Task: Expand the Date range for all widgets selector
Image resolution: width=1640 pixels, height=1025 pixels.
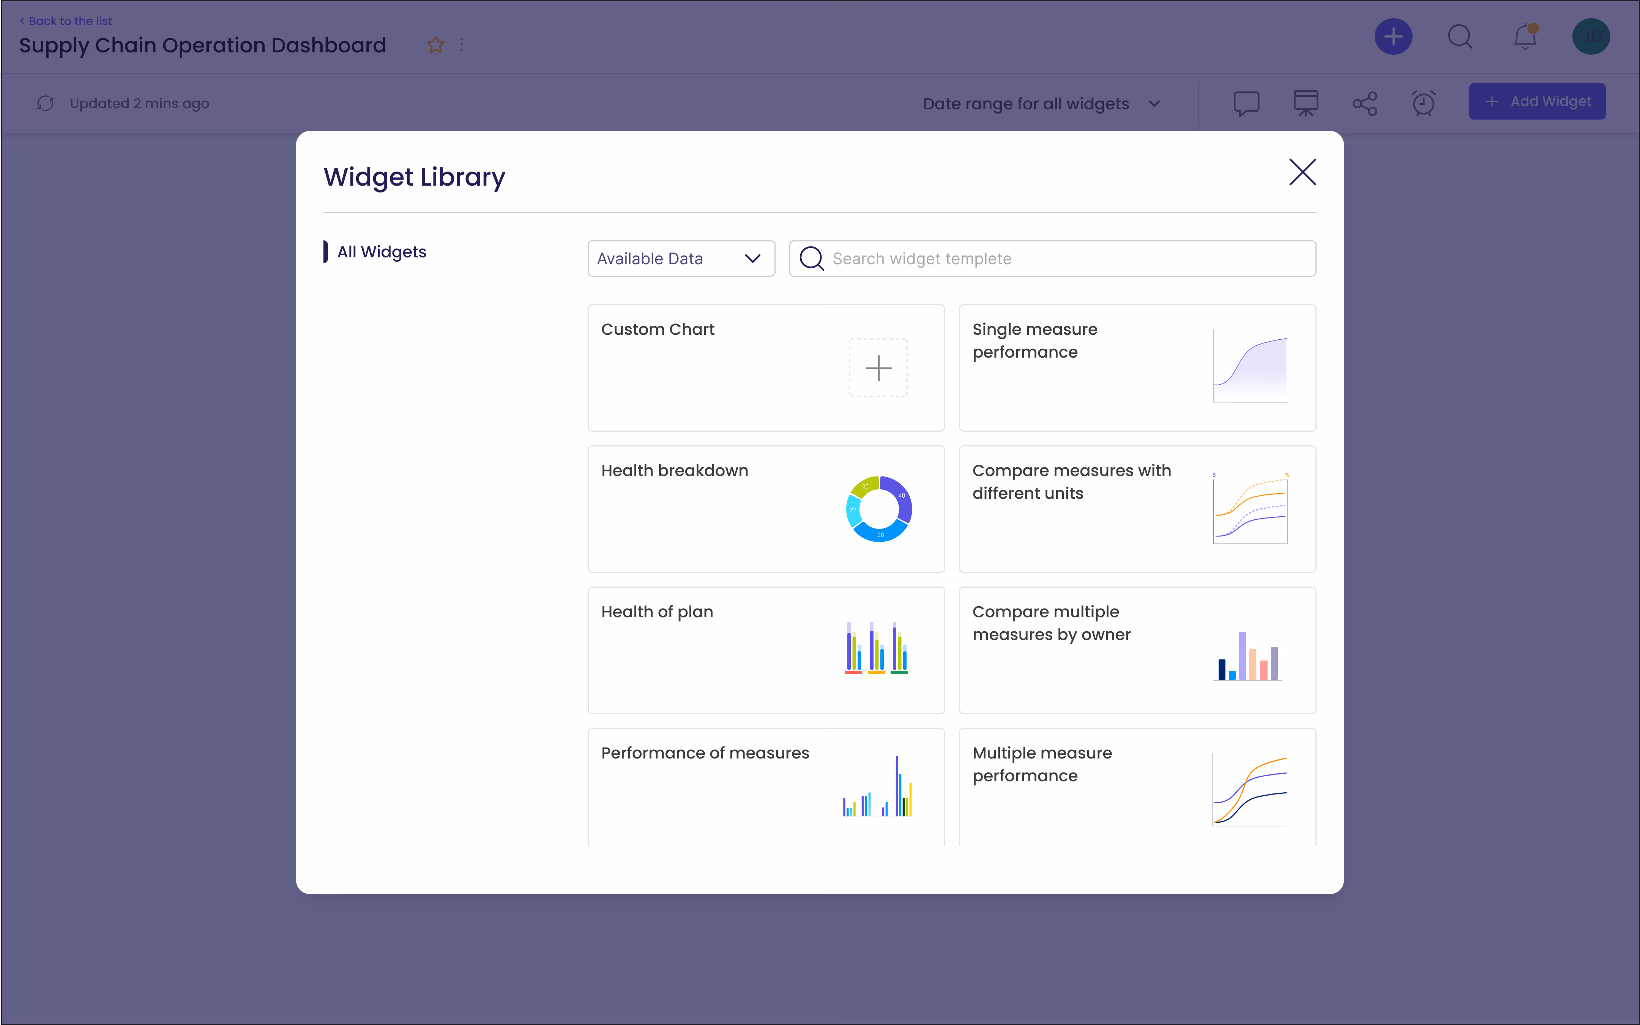Action: tap(1041, 103)
